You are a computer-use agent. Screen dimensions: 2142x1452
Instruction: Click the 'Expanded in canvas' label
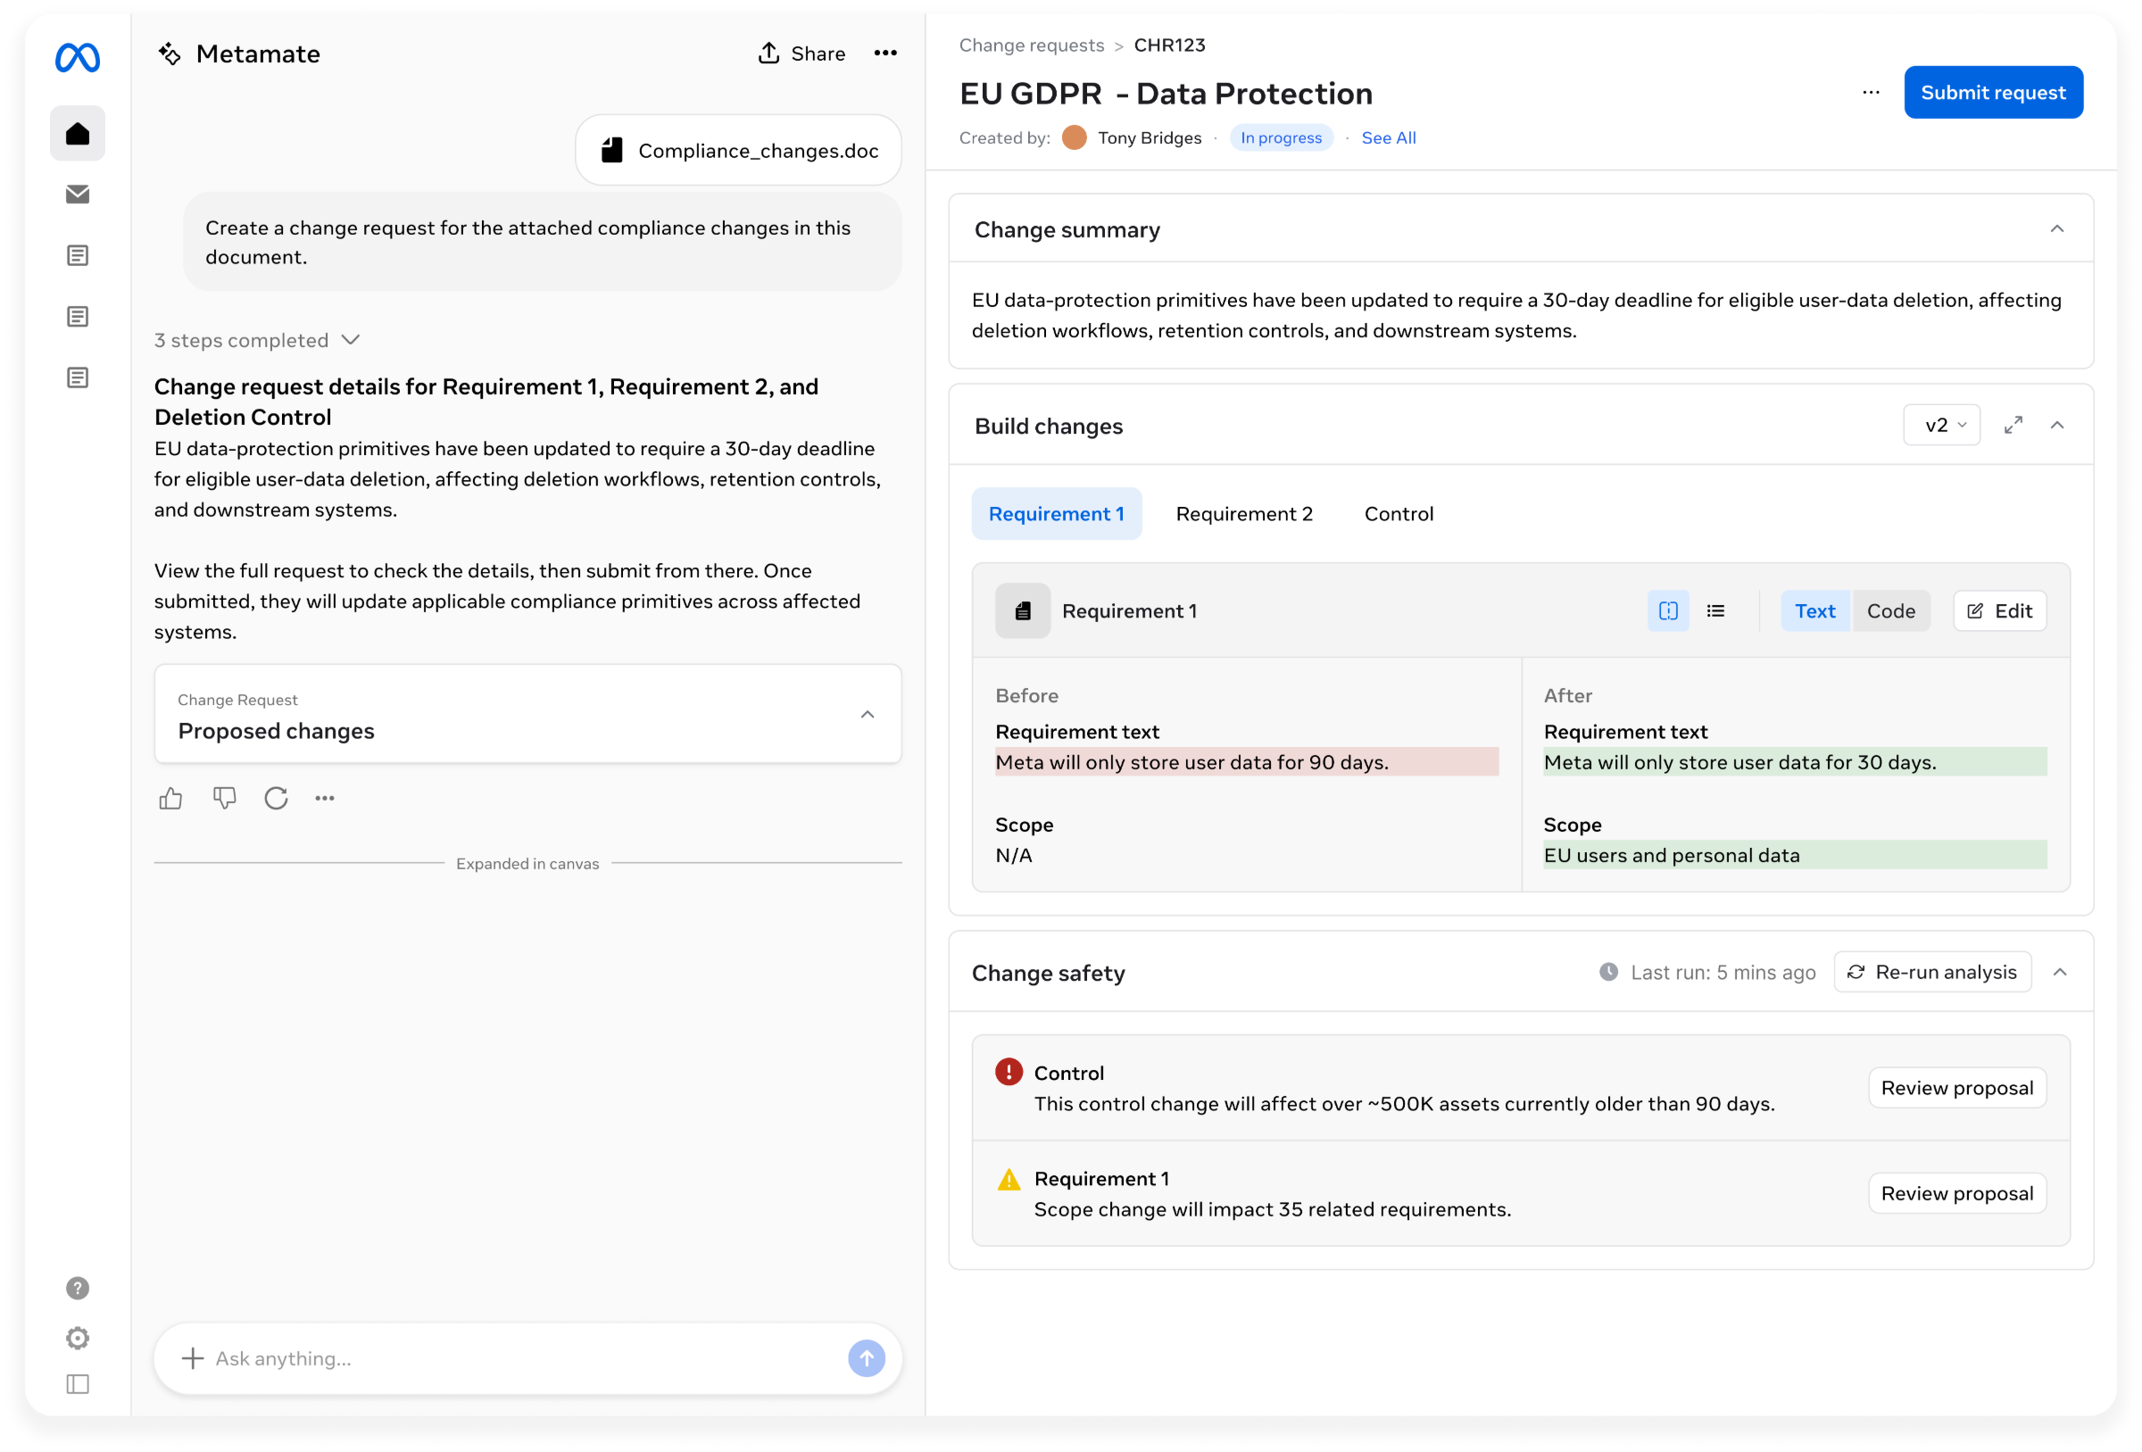point(527,864)
